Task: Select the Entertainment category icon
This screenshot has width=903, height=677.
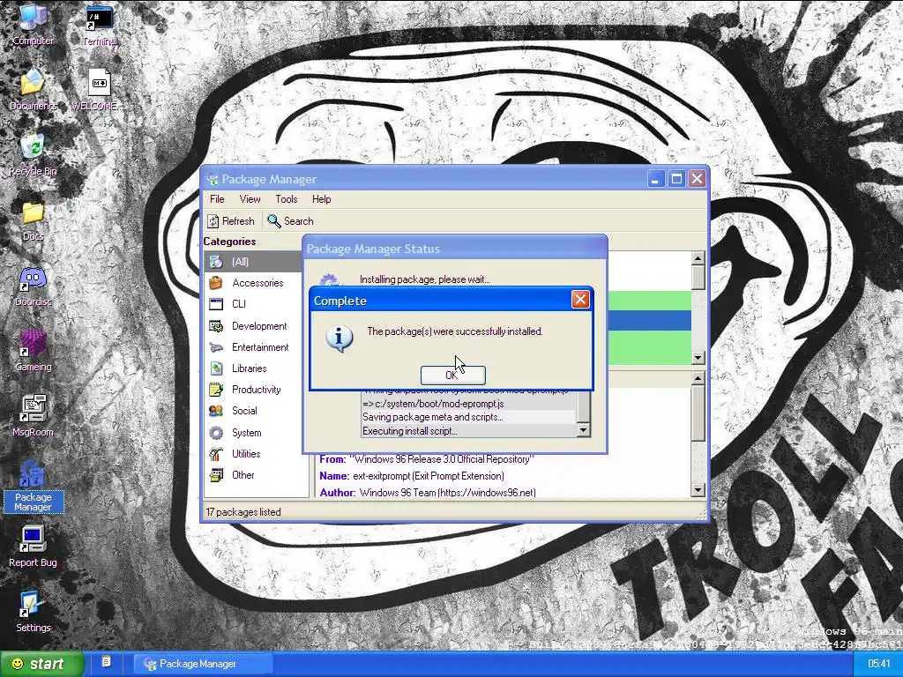Action: point(216,347)
